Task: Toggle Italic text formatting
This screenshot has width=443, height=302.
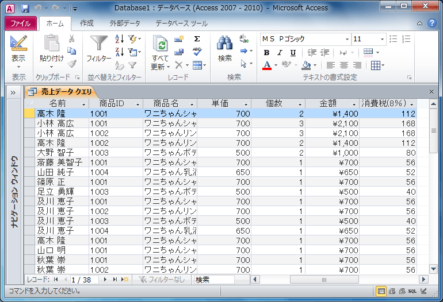Action: pyautogui.click(x=280, y=52)
